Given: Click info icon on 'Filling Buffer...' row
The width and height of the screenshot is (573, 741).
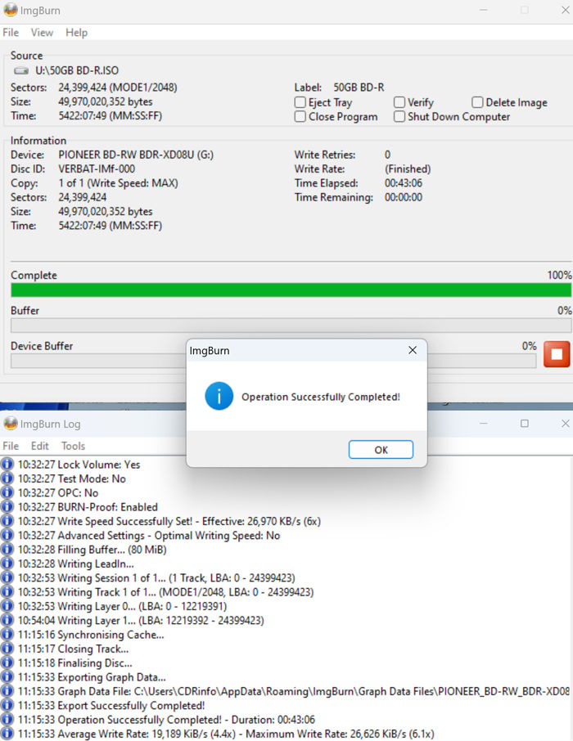Looking at the screenshot, I should click(7, 549).
